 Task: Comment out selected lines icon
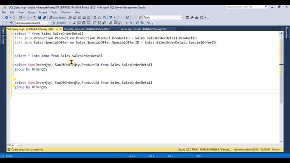126,23
